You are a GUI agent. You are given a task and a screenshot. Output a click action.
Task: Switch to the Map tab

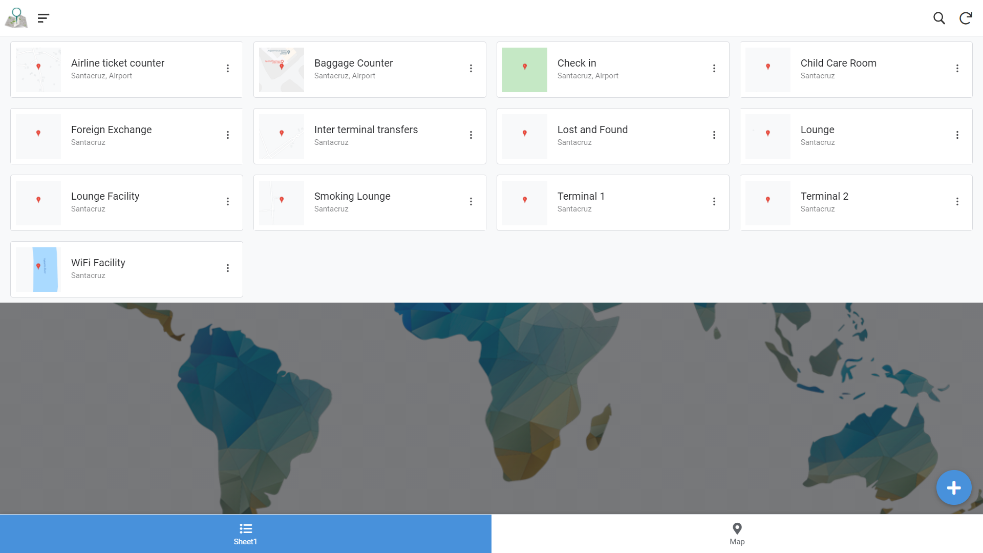coord(737,534)
